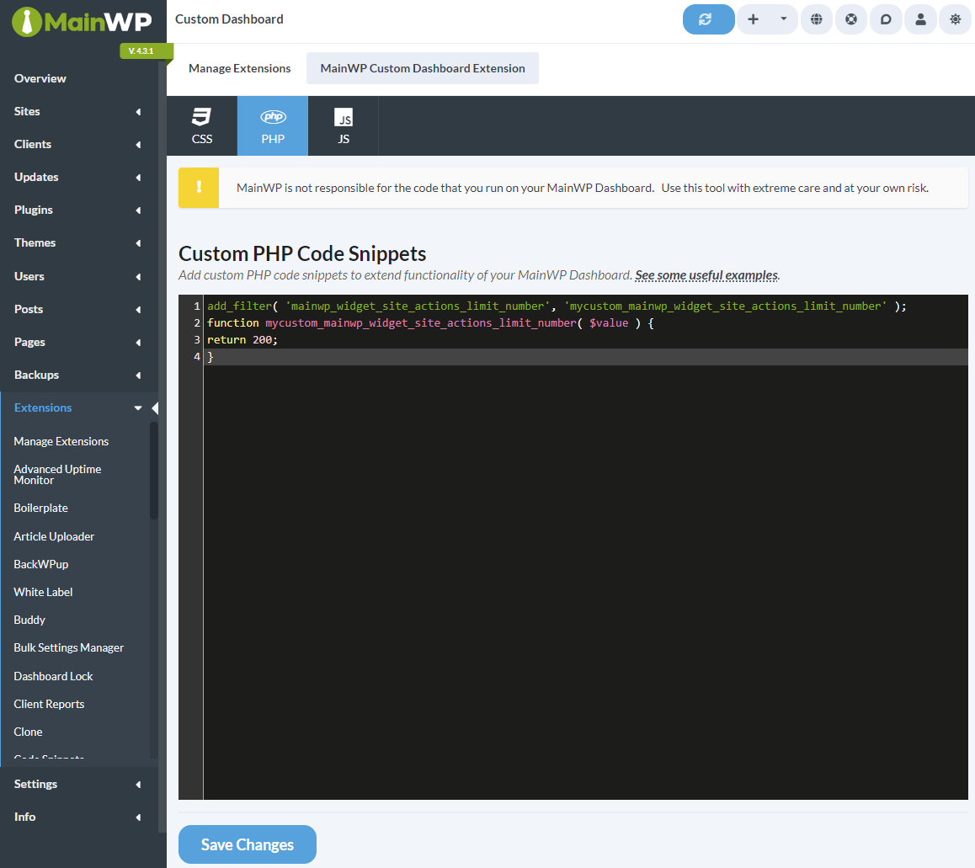Open the settings gear icon
The image size is (975, 868).
click(954, 19)
